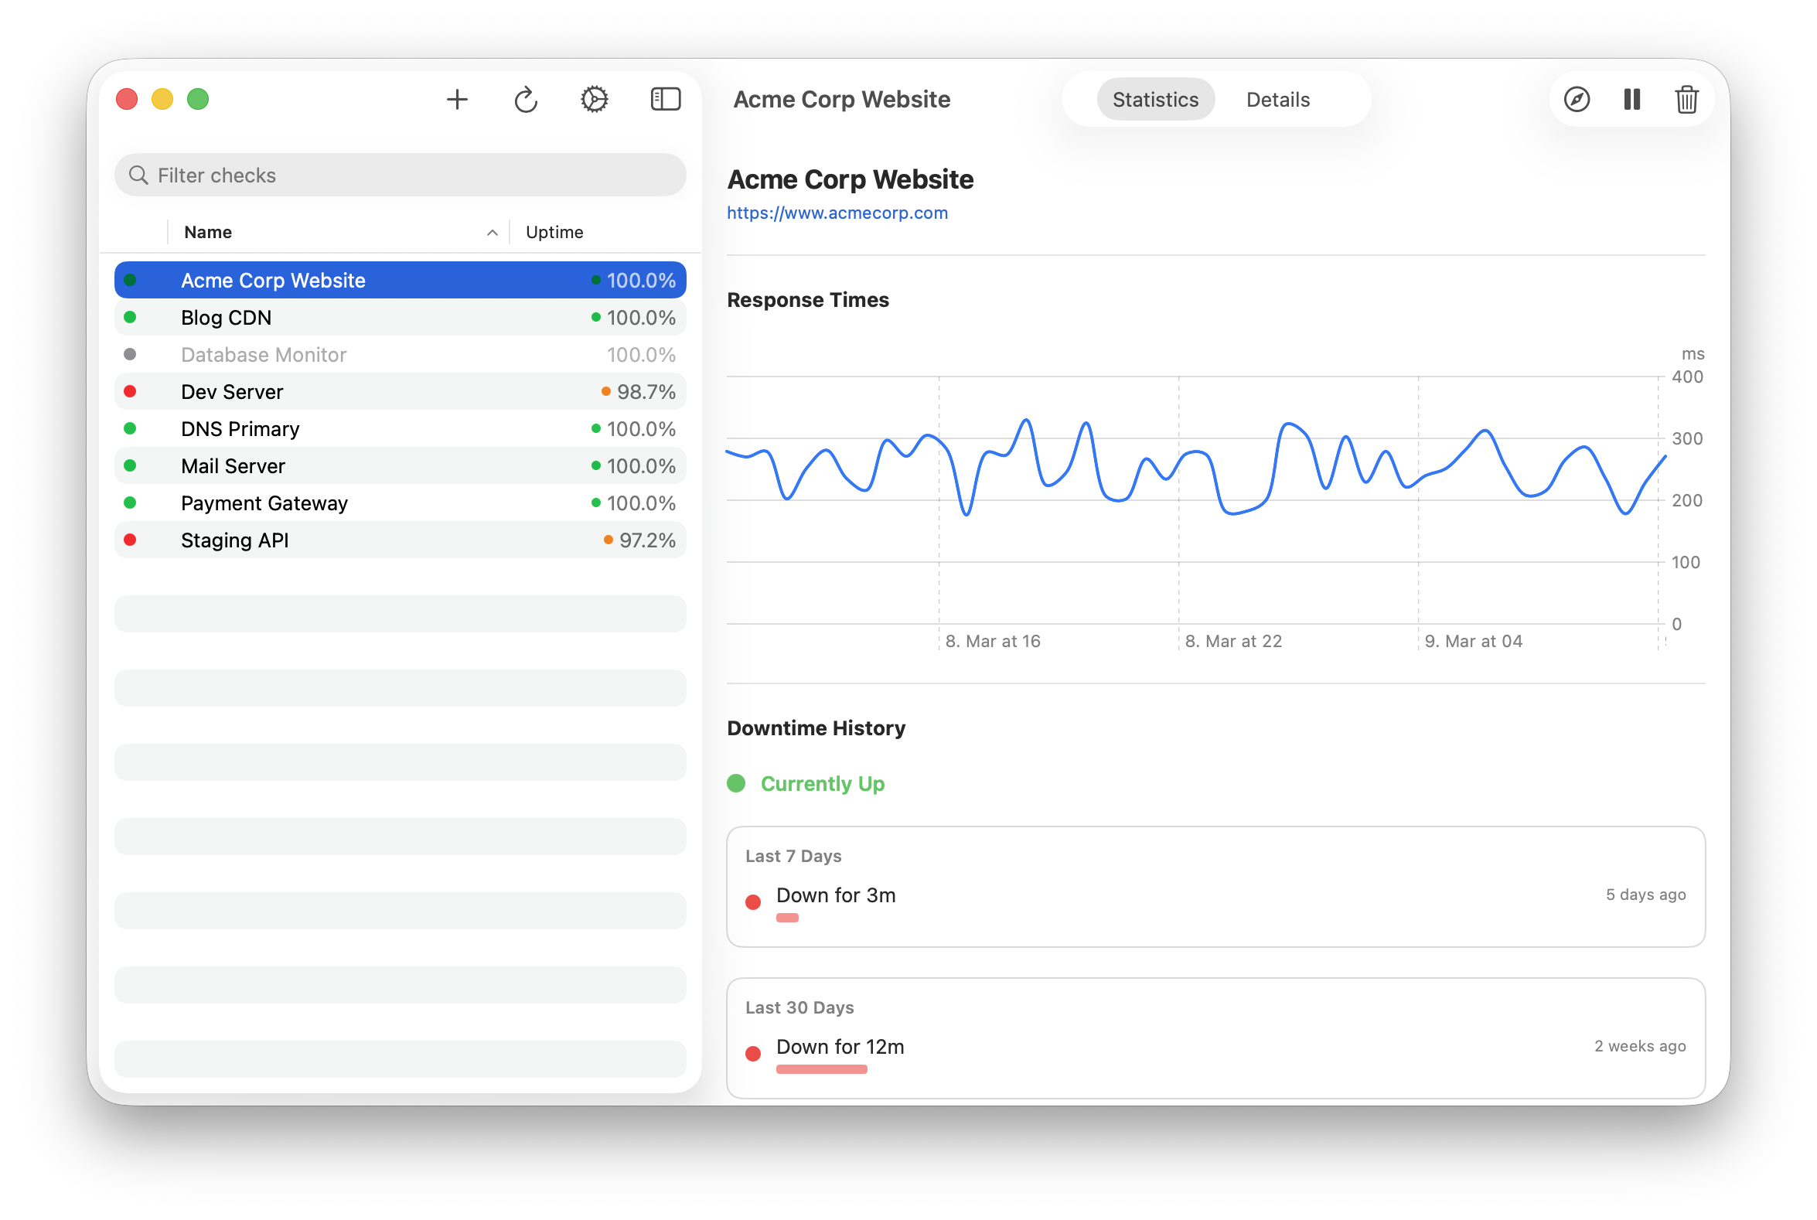The image size is (1817, 1220).
Task: Pause monitoring with the pause icon
Action: click(1631, 100)
